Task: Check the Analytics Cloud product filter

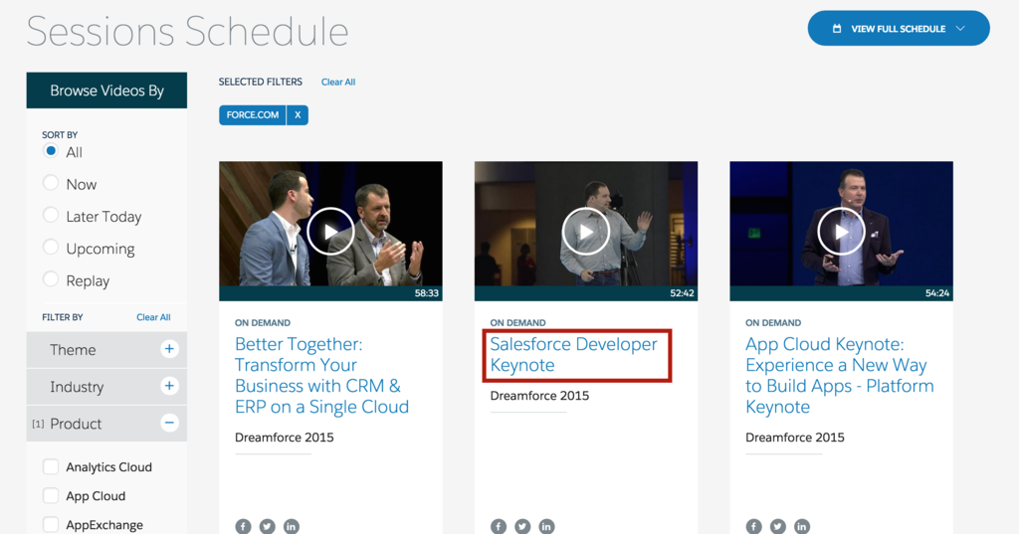Action: [x=51, y=467]
